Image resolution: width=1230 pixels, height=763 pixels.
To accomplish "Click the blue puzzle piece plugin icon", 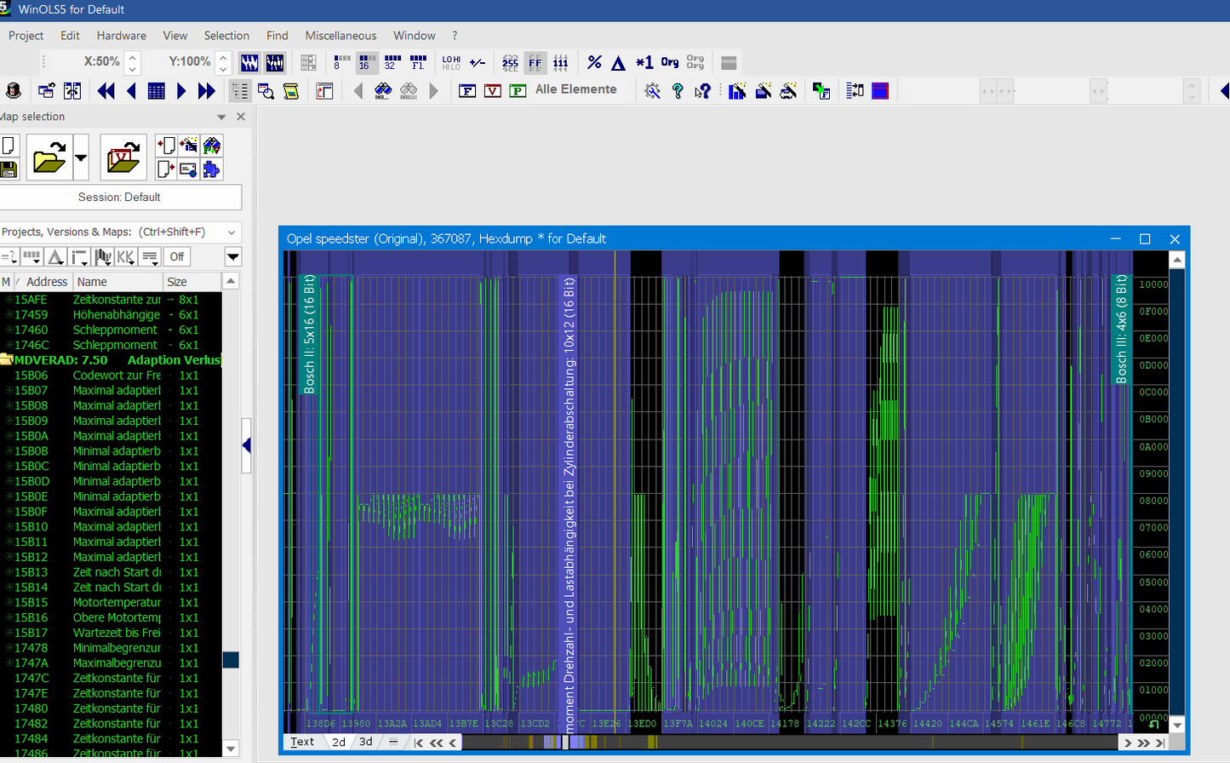I will (x=211, y=169).
